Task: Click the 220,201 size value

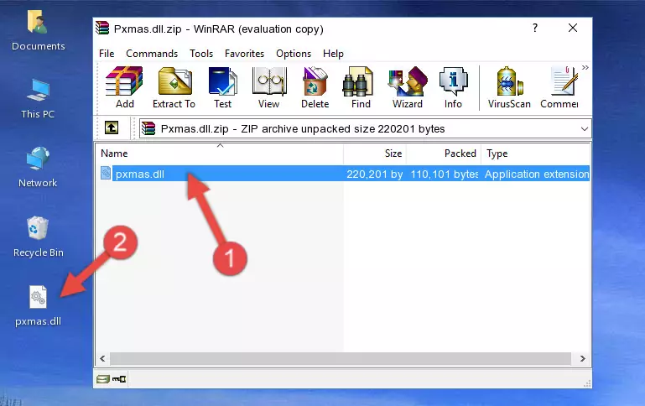Action: (x=374, y=174)
